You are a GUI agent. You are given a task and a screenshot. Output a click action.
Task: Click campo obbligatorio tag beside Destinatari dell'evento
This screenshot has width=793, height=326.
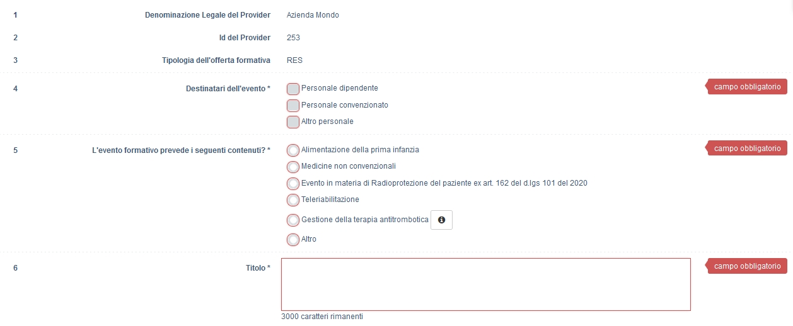(747, 87)
